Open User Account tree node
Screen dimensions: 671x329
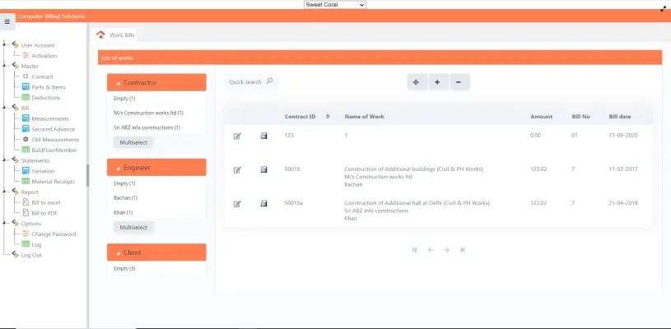coord(38,45)
